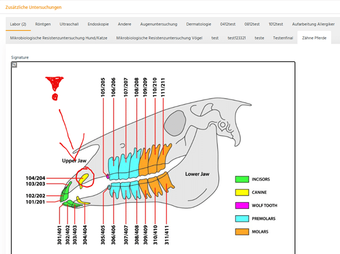Viewport: 340px width, 254px height.
Task: Click the yellow Canine legend swatch
Action: tap(242, 193)
